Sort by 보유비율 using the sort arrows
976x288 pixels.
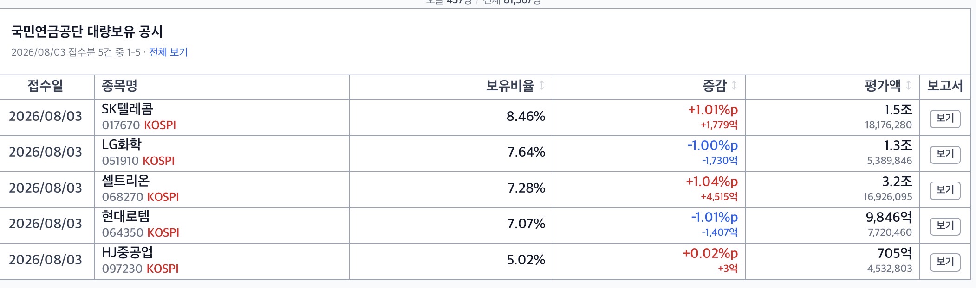(542, 86)
